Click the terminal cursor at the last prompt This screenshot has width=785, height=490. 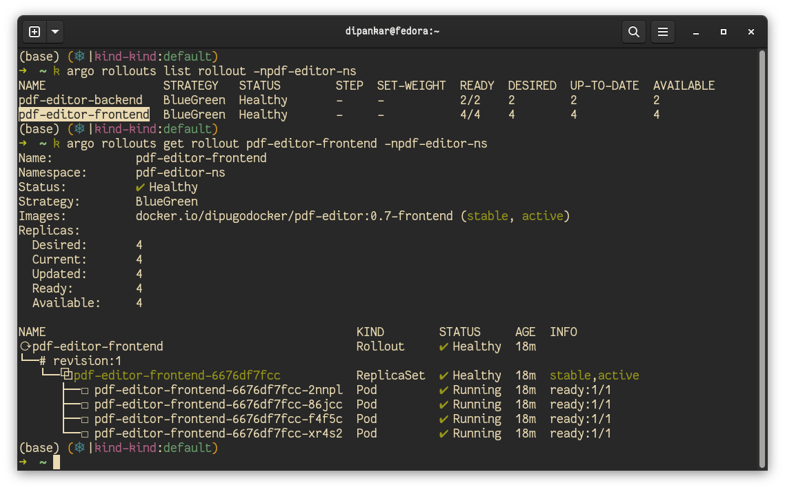point(57,462)
